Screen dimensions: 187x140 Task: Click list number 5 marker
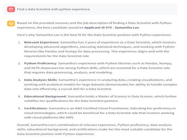pos(19,108)
